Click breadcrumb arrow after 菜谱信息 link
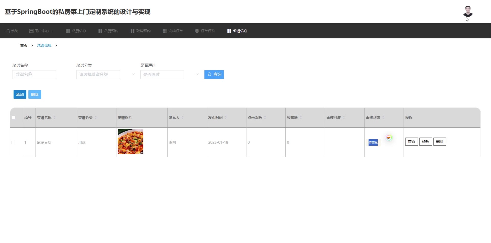 (x=56, y=45)
